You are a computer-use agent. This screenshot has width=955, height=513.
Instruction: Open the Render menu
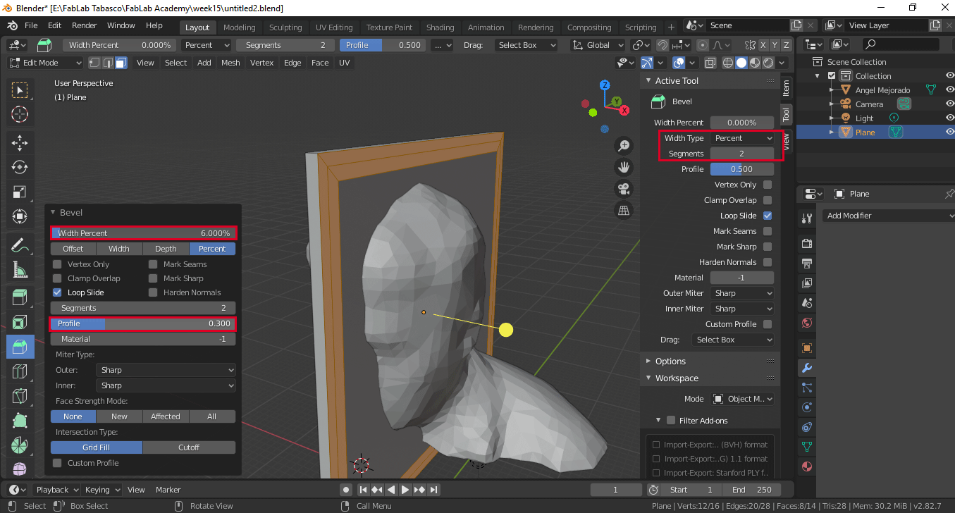pyautogui.click(x=84, y=25)
